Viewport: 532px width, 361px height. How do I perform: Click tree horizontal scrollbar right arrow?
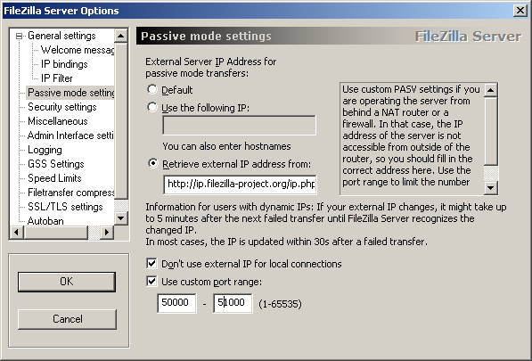click(x=107, y=232)
